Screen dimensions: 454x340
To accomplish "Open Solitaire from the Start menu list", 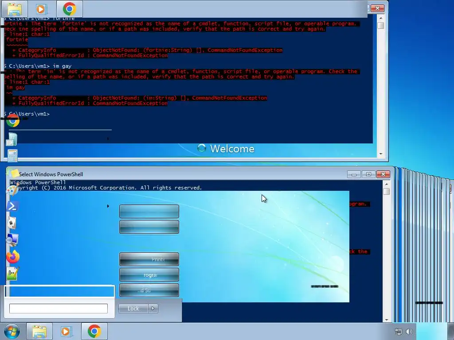I will [x=12, y=223].
